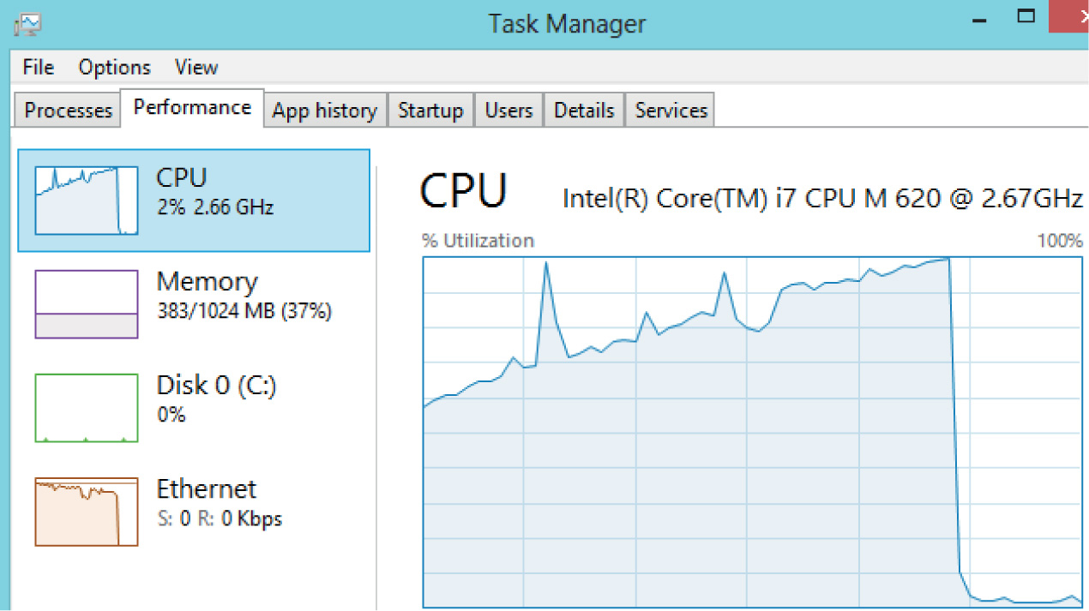Viewport: 1089px width, 611px height.
Task: Click the Task Manager title bar icon
Action: [x=28, y=22]
